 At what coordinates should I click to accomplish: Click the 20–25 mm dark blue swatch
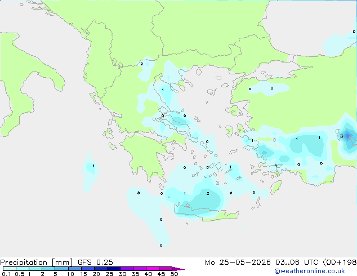(x=100, y=269)
